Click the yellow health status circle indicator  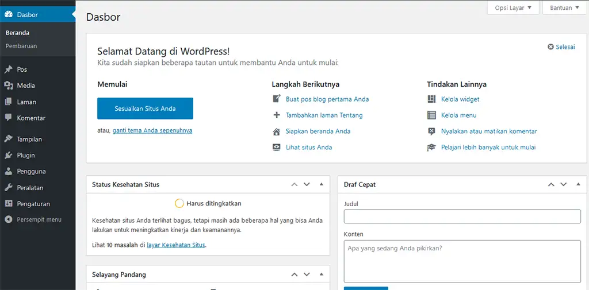[x=179, y=203]
